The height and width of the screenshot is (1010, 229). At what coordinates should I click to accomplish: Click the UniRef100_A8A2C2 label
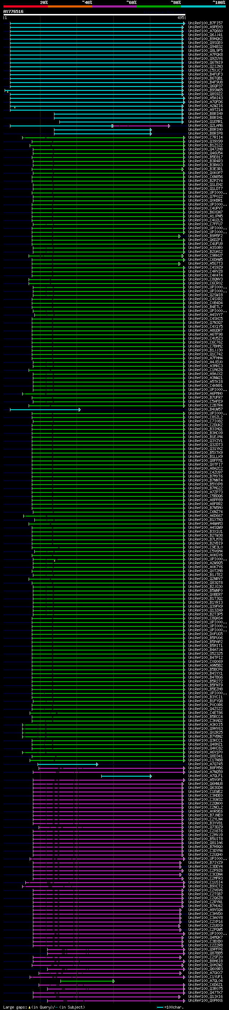(x=205, y=469)
